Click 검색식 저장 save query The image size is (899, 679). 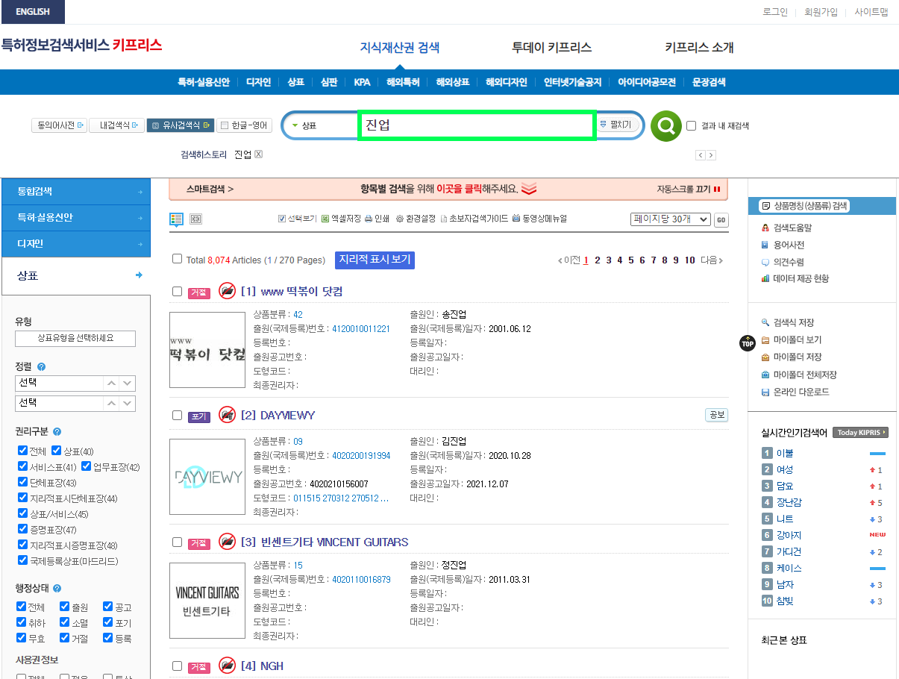click(x=787, y=322)
